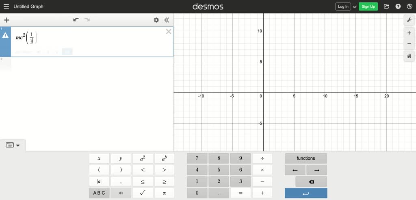The image size is (416, 200).
Task: Open the language globe menu
Action: point(409,7)
